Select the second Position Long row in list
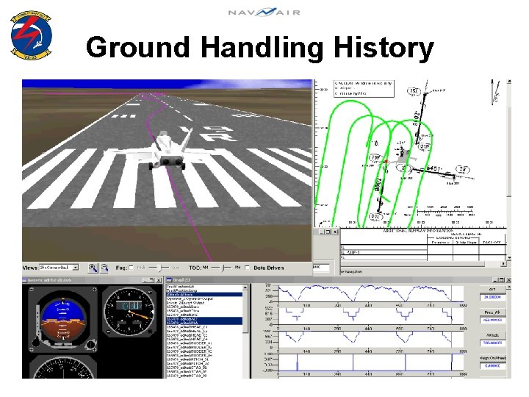The height and width of the screenshot is (397, 529). (x=204, y=290)
